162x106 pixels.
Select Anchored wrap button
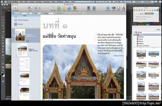[x=79, y=13]
